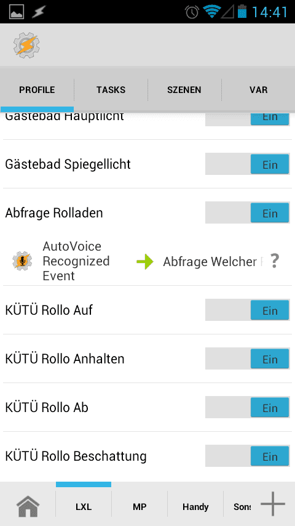Tap the alarm clock status icon
Viewport: 295px width, 526px height.
point(192,12)
